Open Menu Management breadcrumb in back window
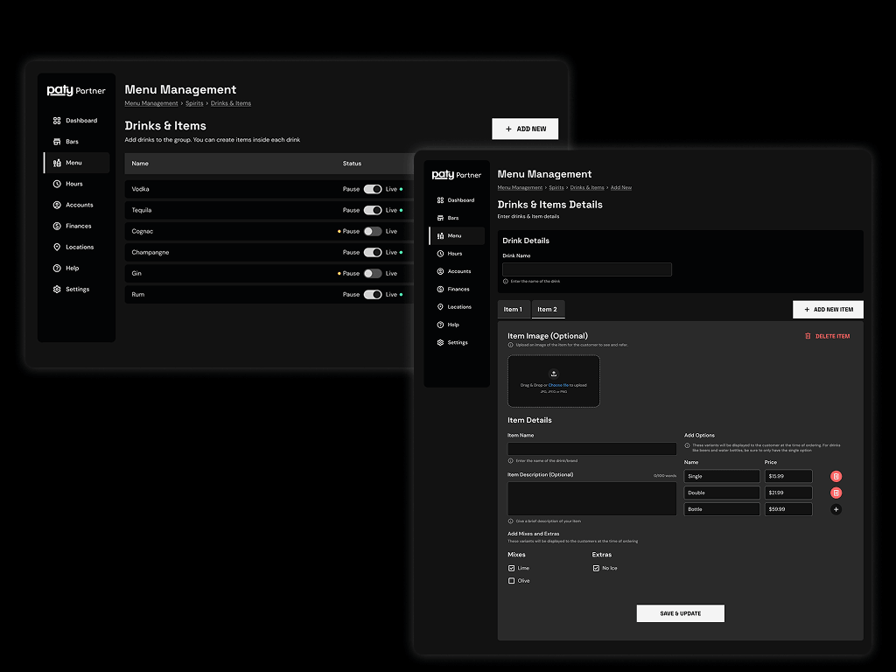 151,103
